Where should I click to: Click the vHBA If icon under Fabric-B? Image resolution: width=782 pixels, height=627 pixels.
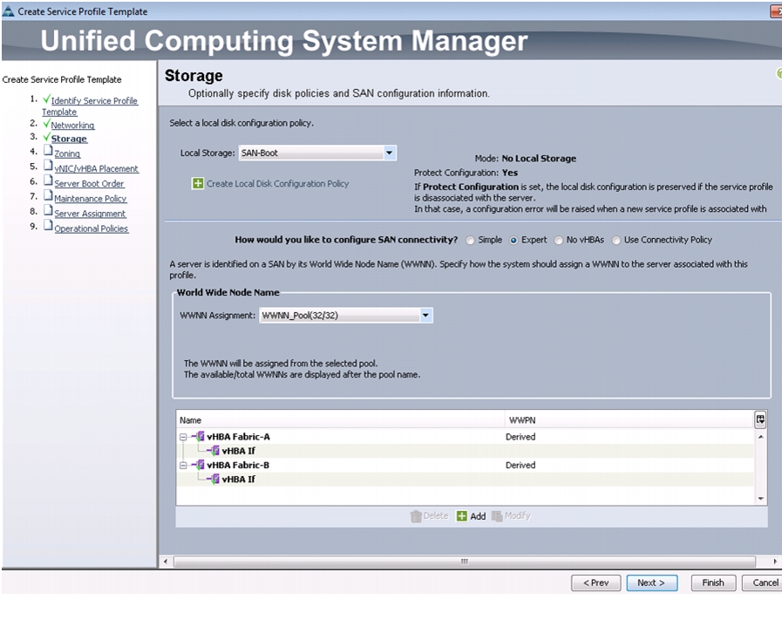pos(214,480)
